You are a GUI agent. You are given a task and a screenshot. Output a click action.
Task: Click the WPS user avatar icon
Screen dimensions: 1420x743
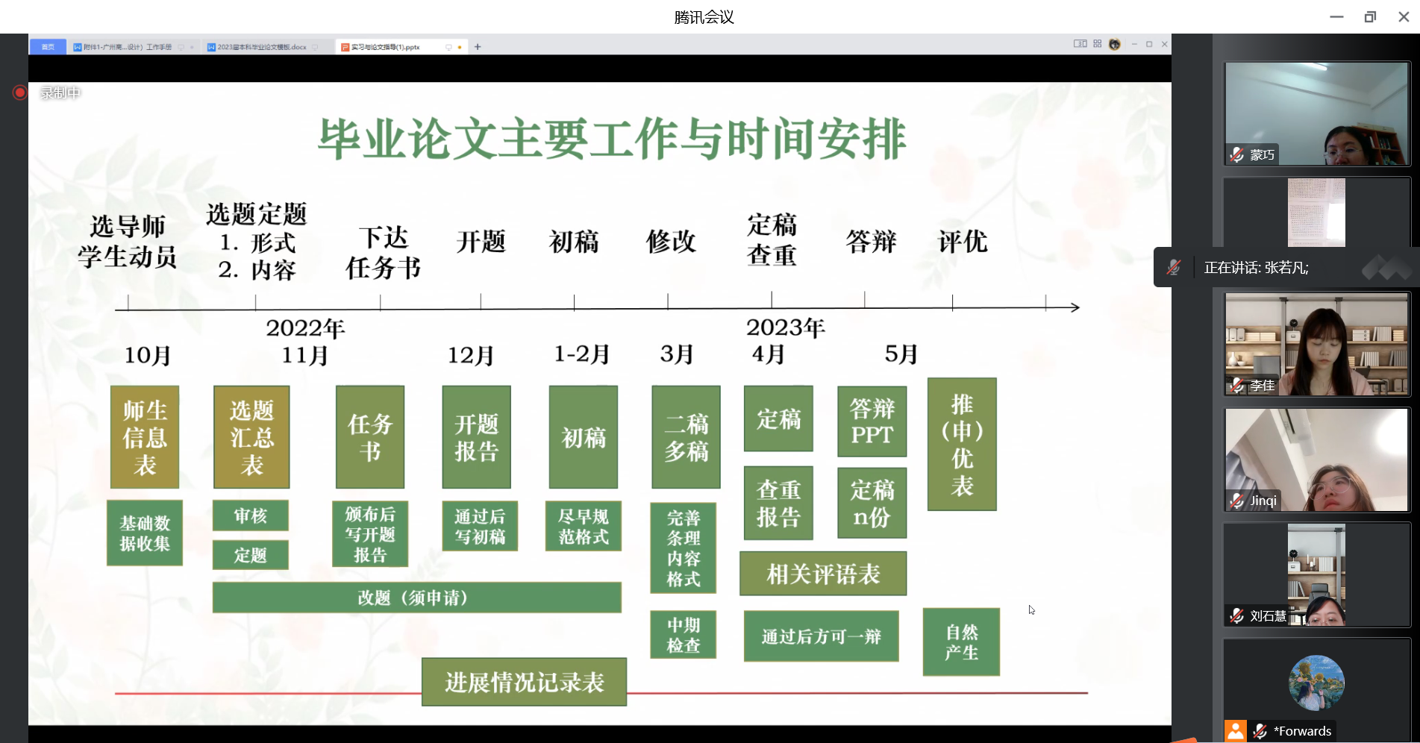pyautogui.click(x=1115, y=44)
